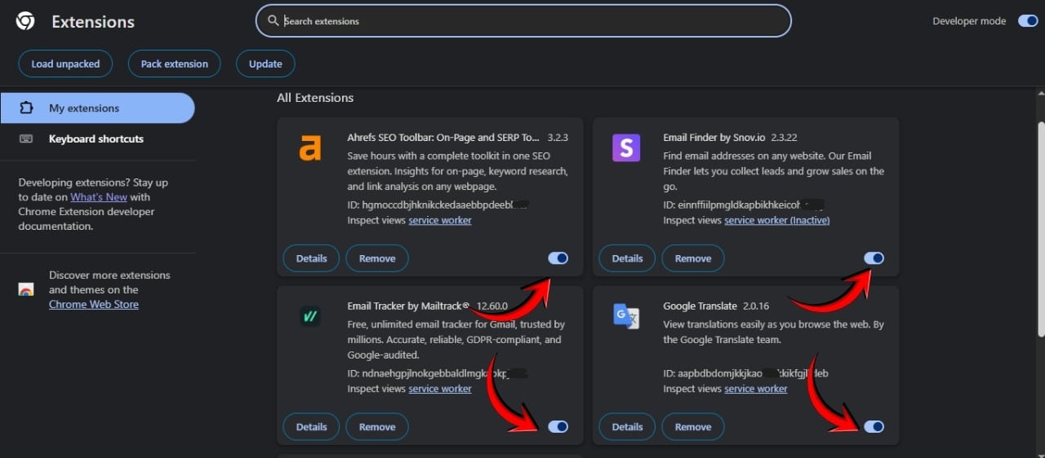Open the What's New link
Image resolution: width=1045 pixels, height=458 pixels.
pyautogui.click(x=99, y=197)
